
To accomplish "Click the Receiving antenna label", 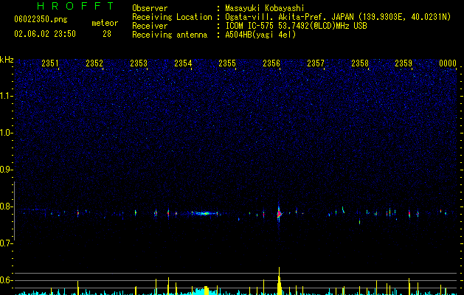I will [170, 35].
